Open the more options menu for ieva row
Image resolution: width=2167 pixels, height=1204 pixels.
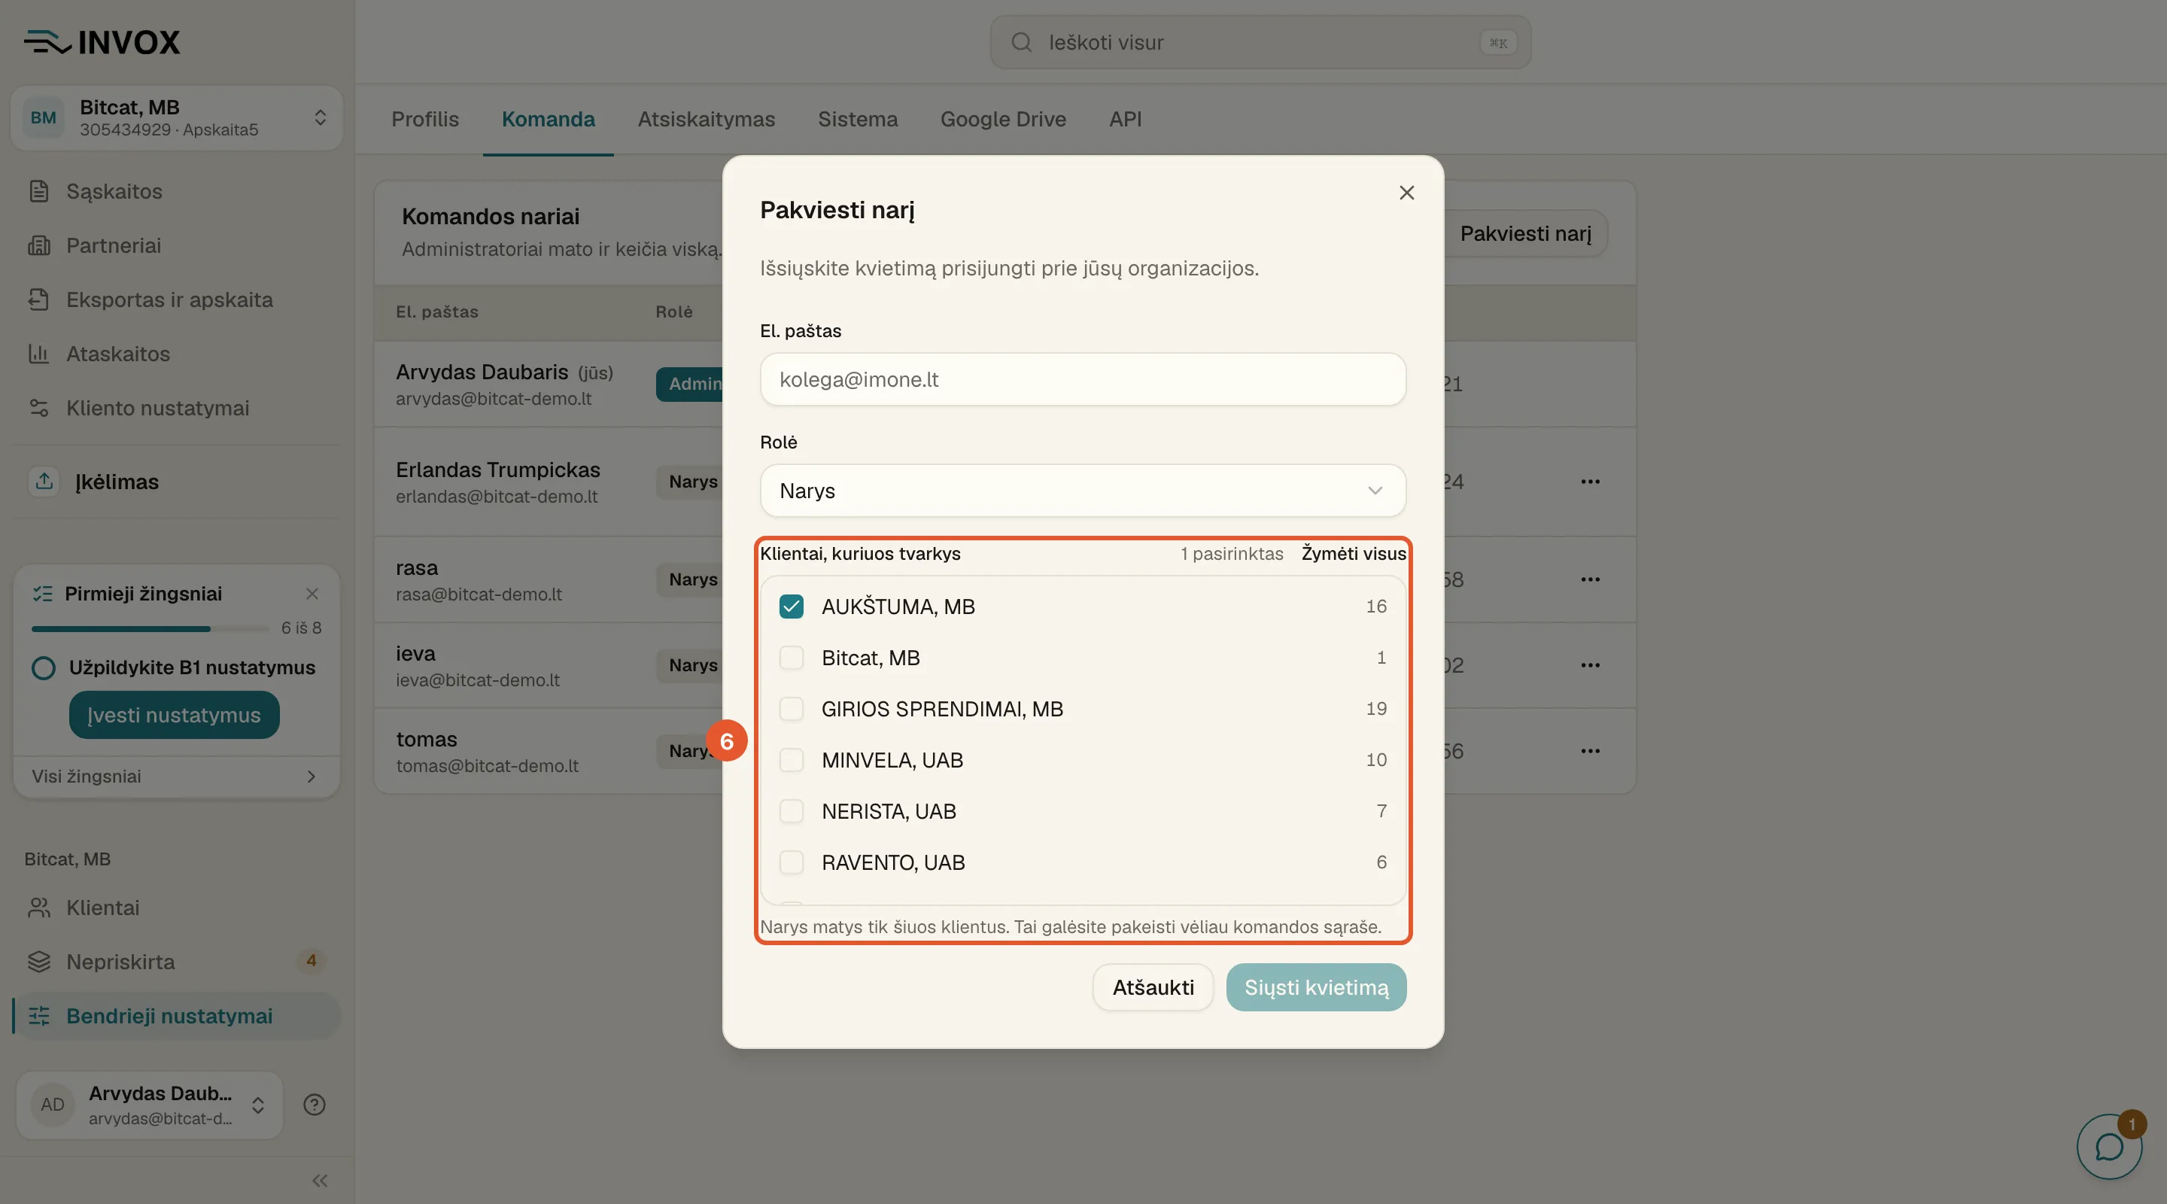(1590, 664)
